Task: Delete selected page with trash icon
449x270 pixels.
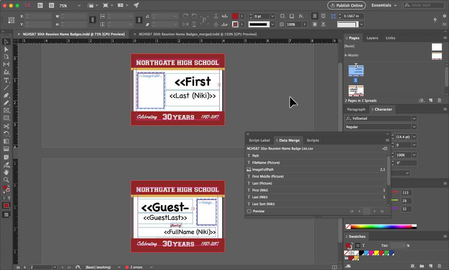Action: [439, 101]
